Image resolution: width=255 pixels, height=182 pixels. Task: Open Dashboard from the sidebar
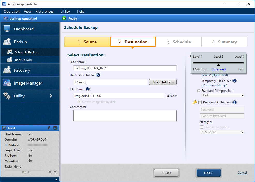click(30, 29)
